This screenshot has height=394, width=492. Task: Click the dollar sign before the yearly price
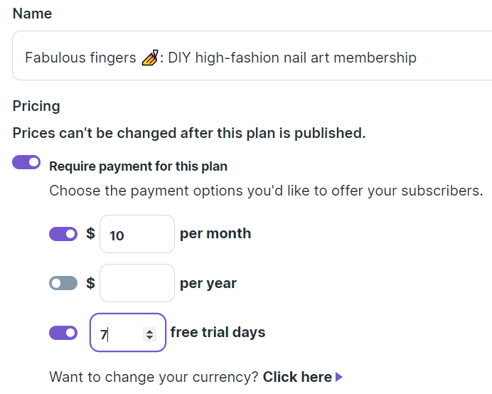coord(90,282)
